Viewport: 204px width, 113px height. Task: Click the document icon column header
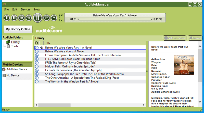(37, 43)
